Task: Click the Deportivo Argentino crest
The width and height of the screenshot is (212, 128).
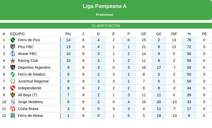Action: [x=13, y=67]
